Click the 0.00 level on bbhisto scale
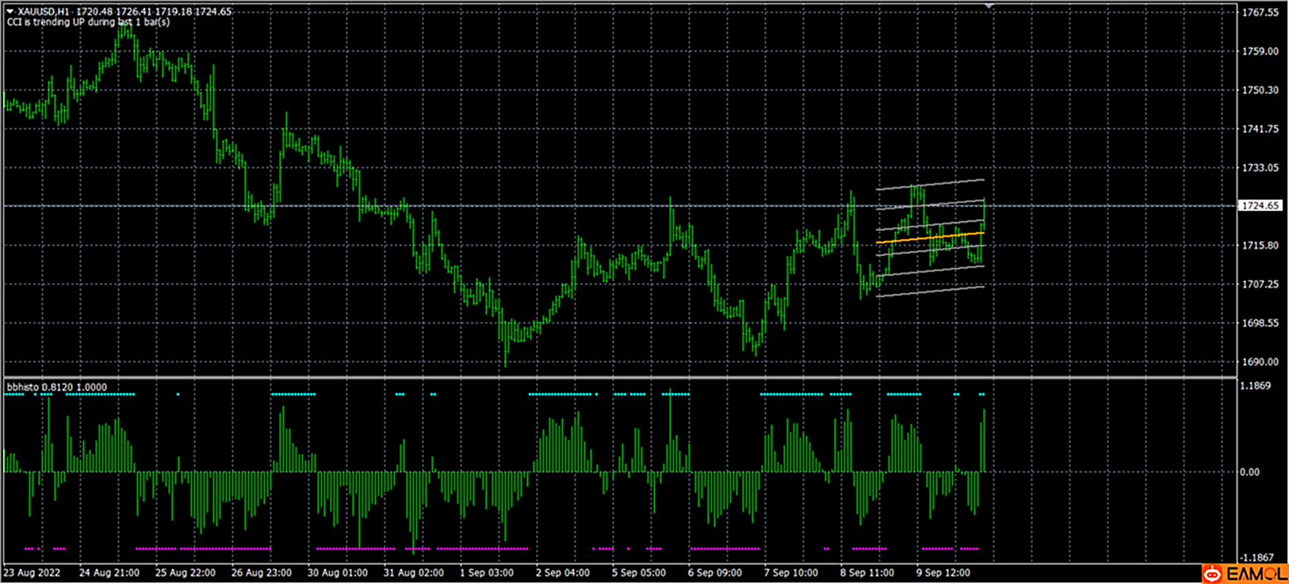The width and height of the screenshot is (1289, 584). click(1249, 472)
